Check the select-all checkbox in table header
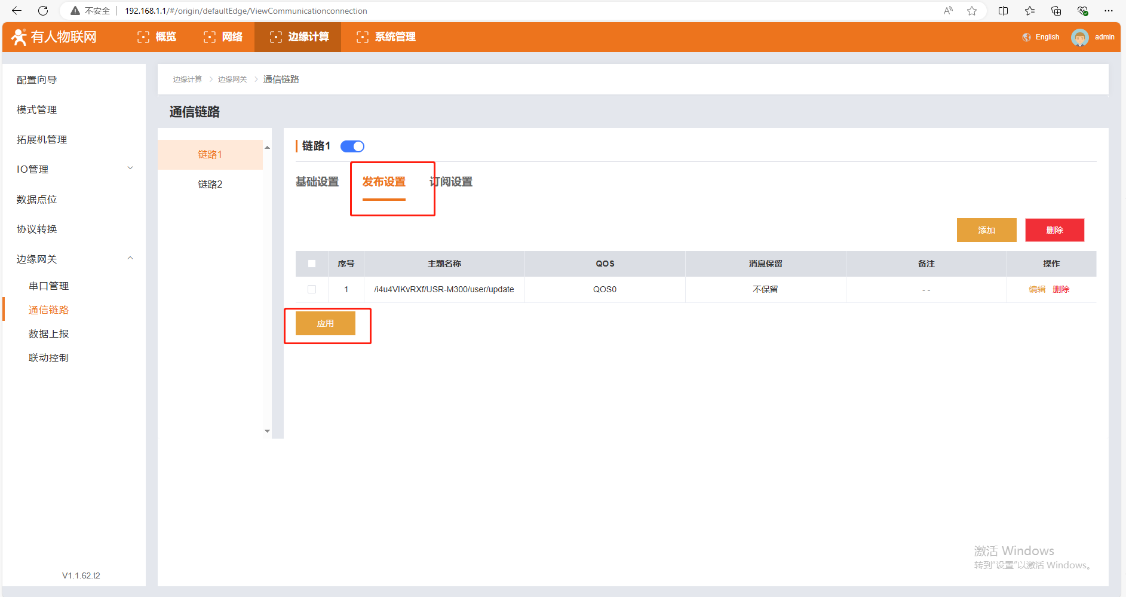Viewport: 1126px width, 597px height. [312, 264]
